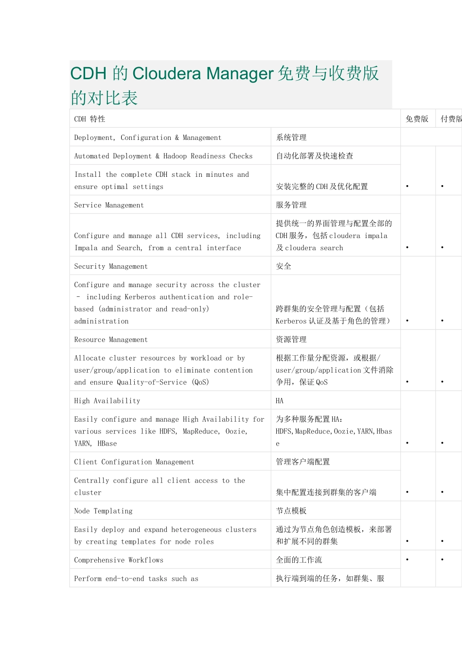Image resolution: width=462 pixels, height=653 pixels.
Task: Click 付费版 bullet in 'Easily configure and manage High Availability' row
Action: coord(442,444)
